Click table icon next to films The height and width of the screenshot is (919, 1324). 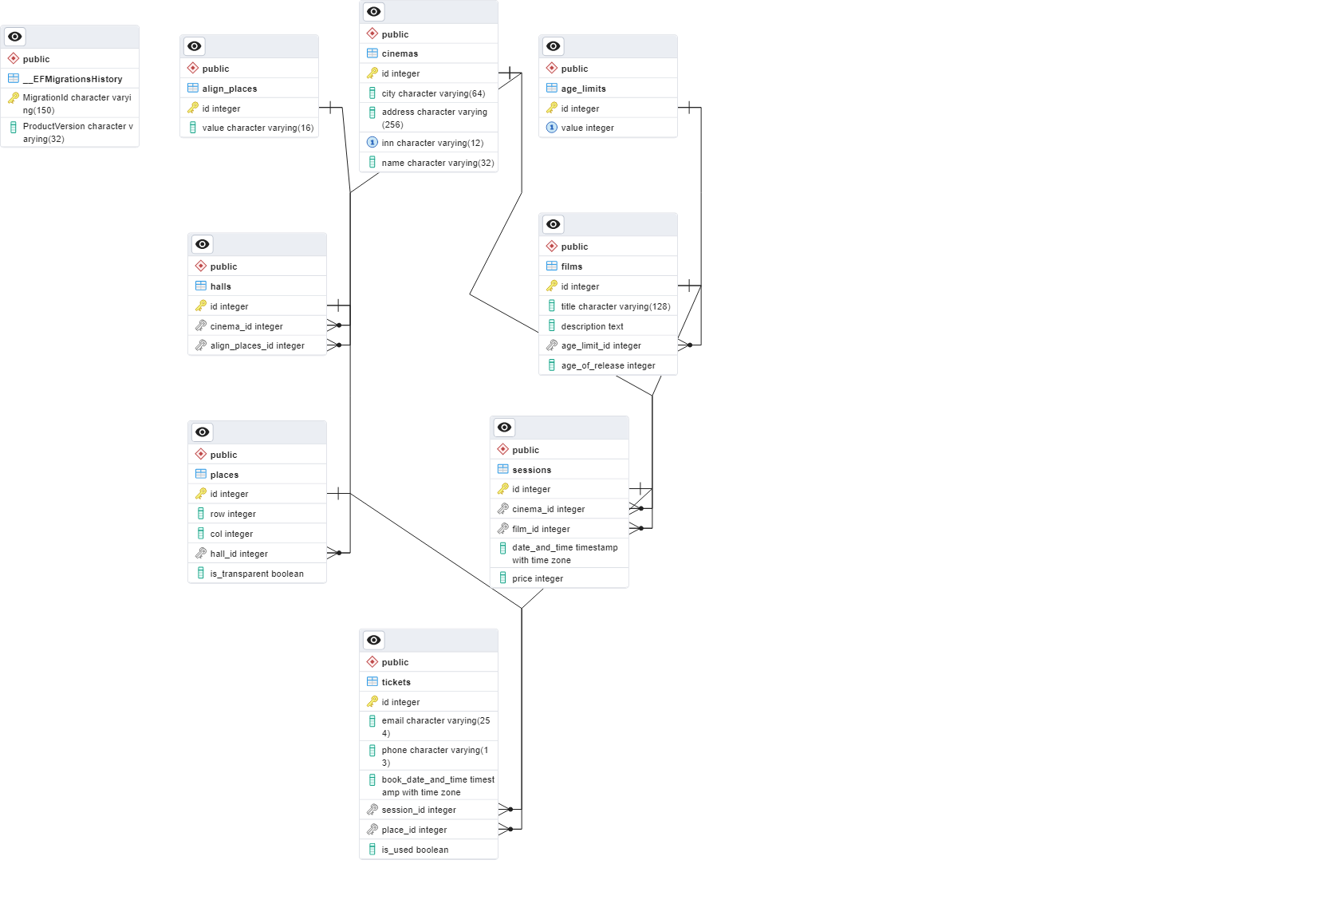(x=551, y=266)
